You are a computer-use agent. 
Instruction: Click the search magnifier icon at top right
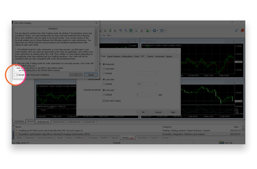[236, 30]
